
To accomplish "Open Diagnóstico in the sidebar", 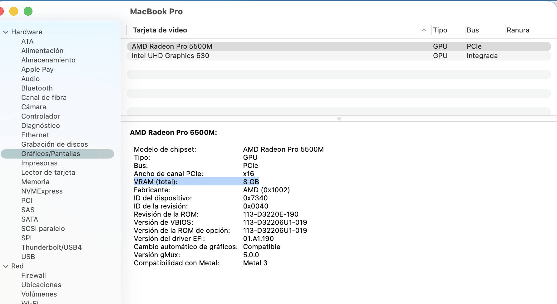I will point(41,125).
